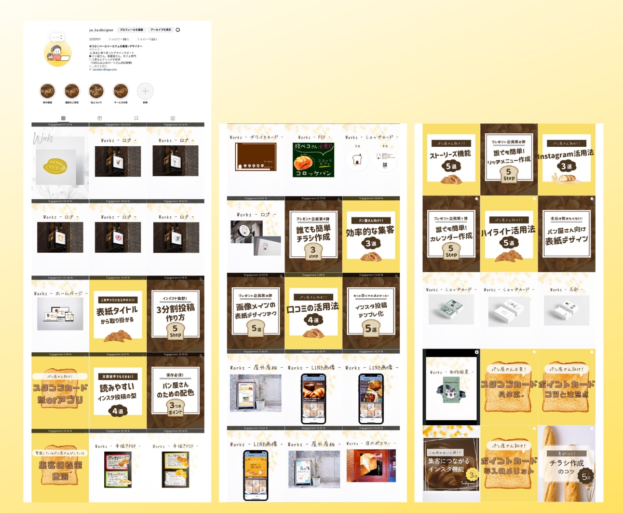The image size is (623, 513).
Task: Open the saved posts bookmark tab
Action: pyautogui.click(x=136, y=118)
